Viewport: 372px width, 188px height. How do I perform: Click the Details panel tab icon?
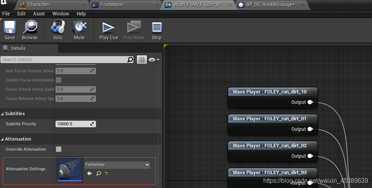click(x=5, y=48)
